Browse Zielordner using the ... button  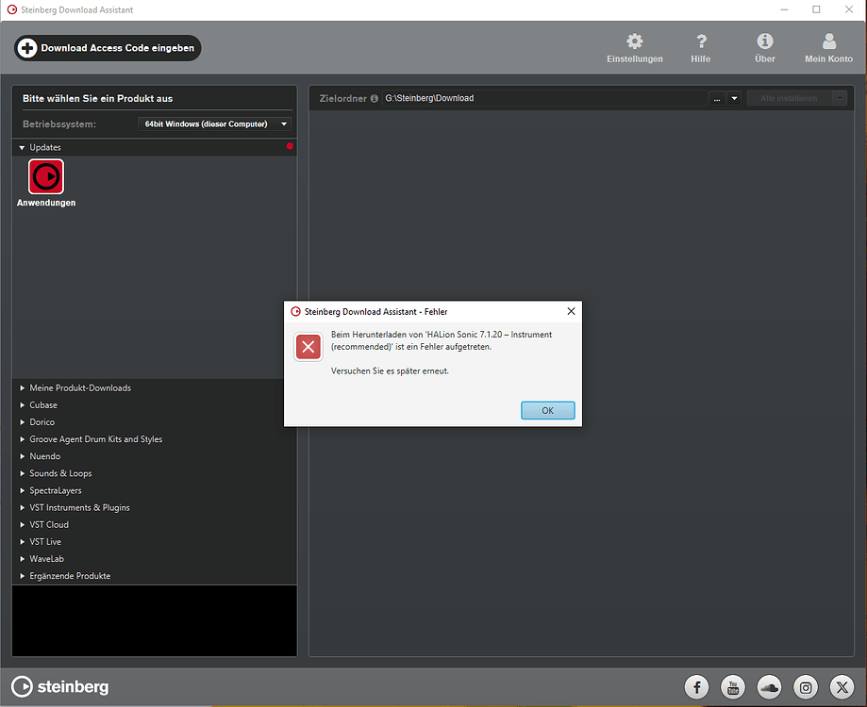tap(716, 98)
